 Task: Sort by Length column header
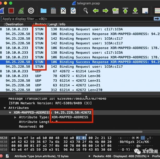click(x=53, y=24)
